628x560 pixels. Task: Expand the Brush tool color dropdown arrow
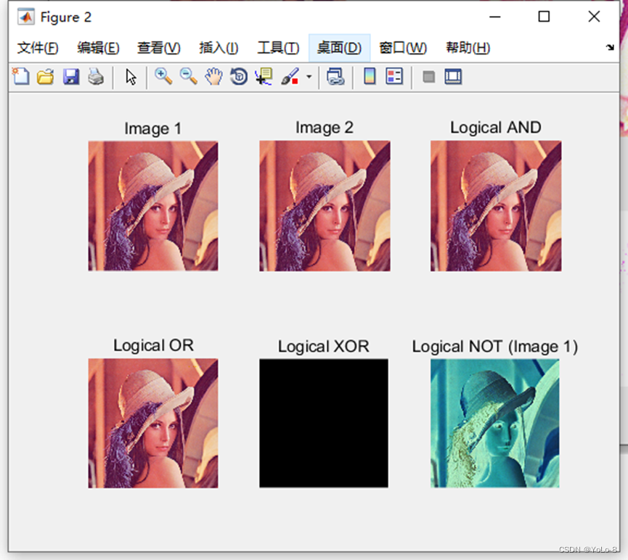click(x=309, y=76)
